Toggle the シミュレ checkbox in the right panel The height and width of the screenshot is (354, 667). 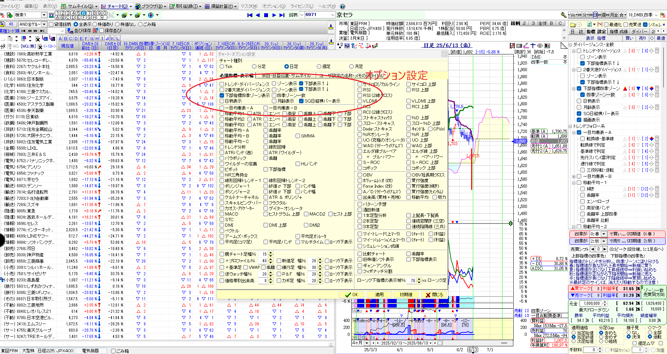[645, 24]
